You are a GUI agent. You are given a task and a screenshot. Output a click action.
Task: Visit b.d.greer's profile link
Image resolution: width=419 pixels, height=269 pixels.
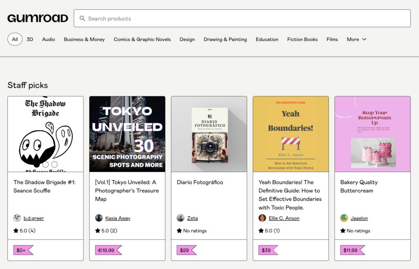34,218
